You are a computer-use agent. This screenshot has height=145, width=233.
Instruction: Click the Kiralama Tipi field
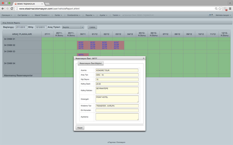click(x=117, y=106)
